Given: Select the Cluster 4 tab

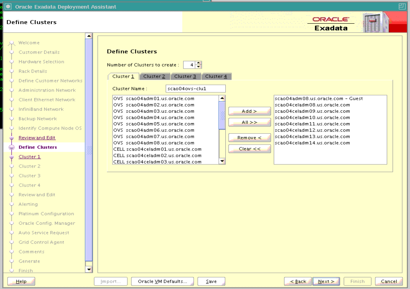Looking at the screenshot, I should (216, 76).
